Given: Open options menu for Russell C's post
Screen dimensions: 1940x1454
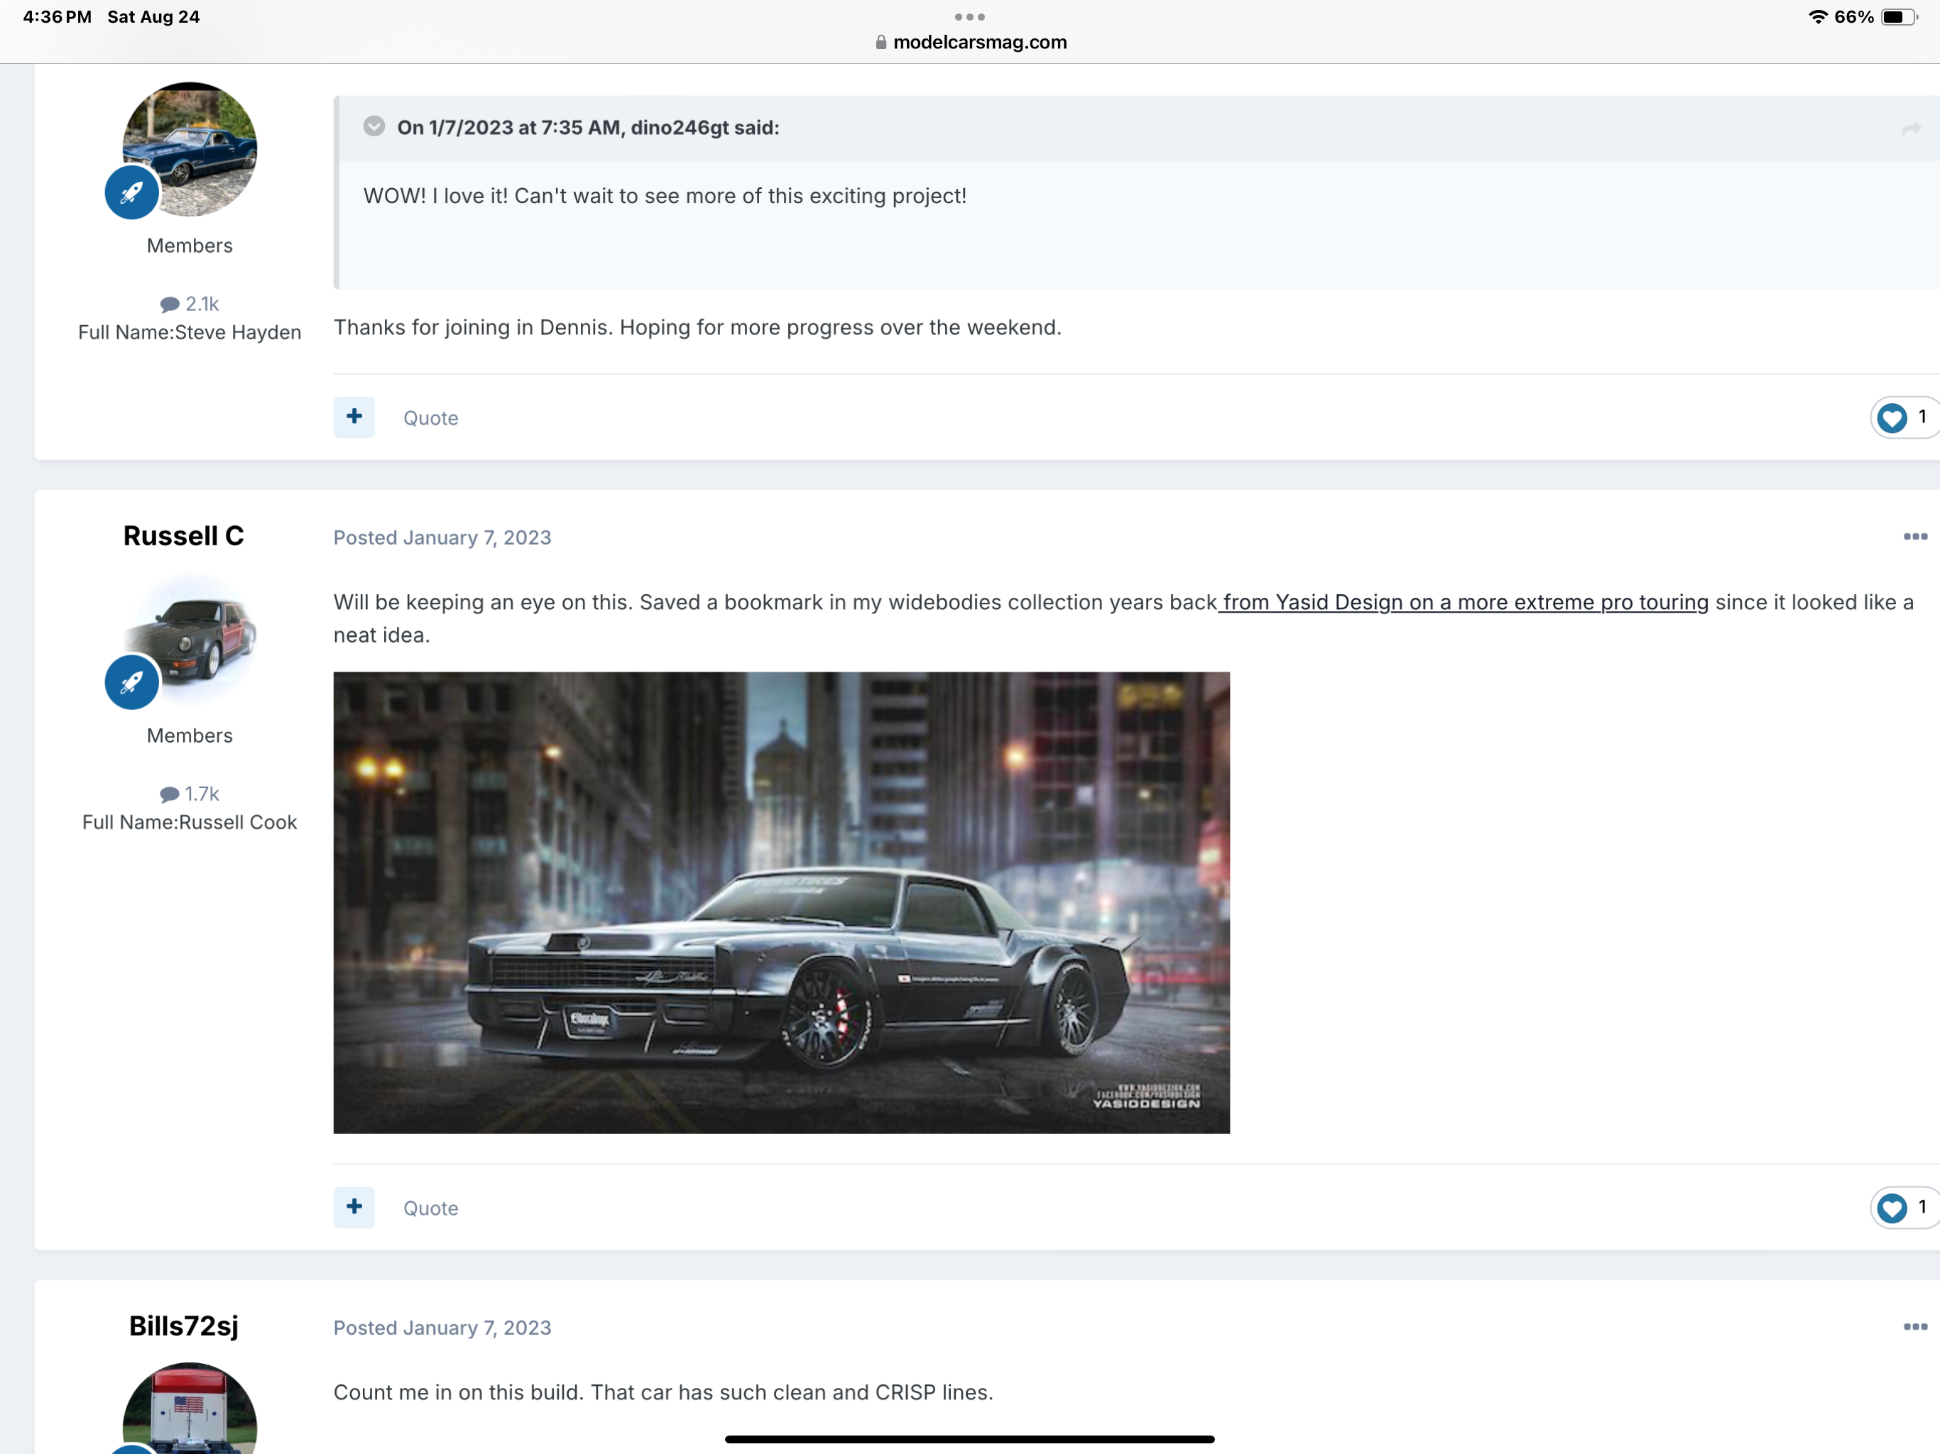Looking at the screenshot, I should [x=1914, y=537].
